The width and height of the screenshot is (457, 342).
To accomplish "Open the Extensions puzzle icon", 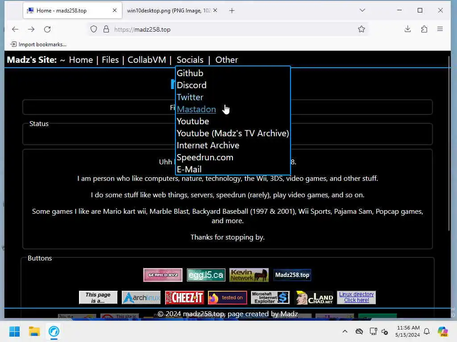I will 424,29.
